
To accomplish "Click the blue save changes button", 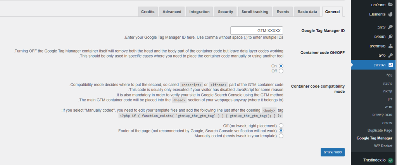I will (332, 152).
